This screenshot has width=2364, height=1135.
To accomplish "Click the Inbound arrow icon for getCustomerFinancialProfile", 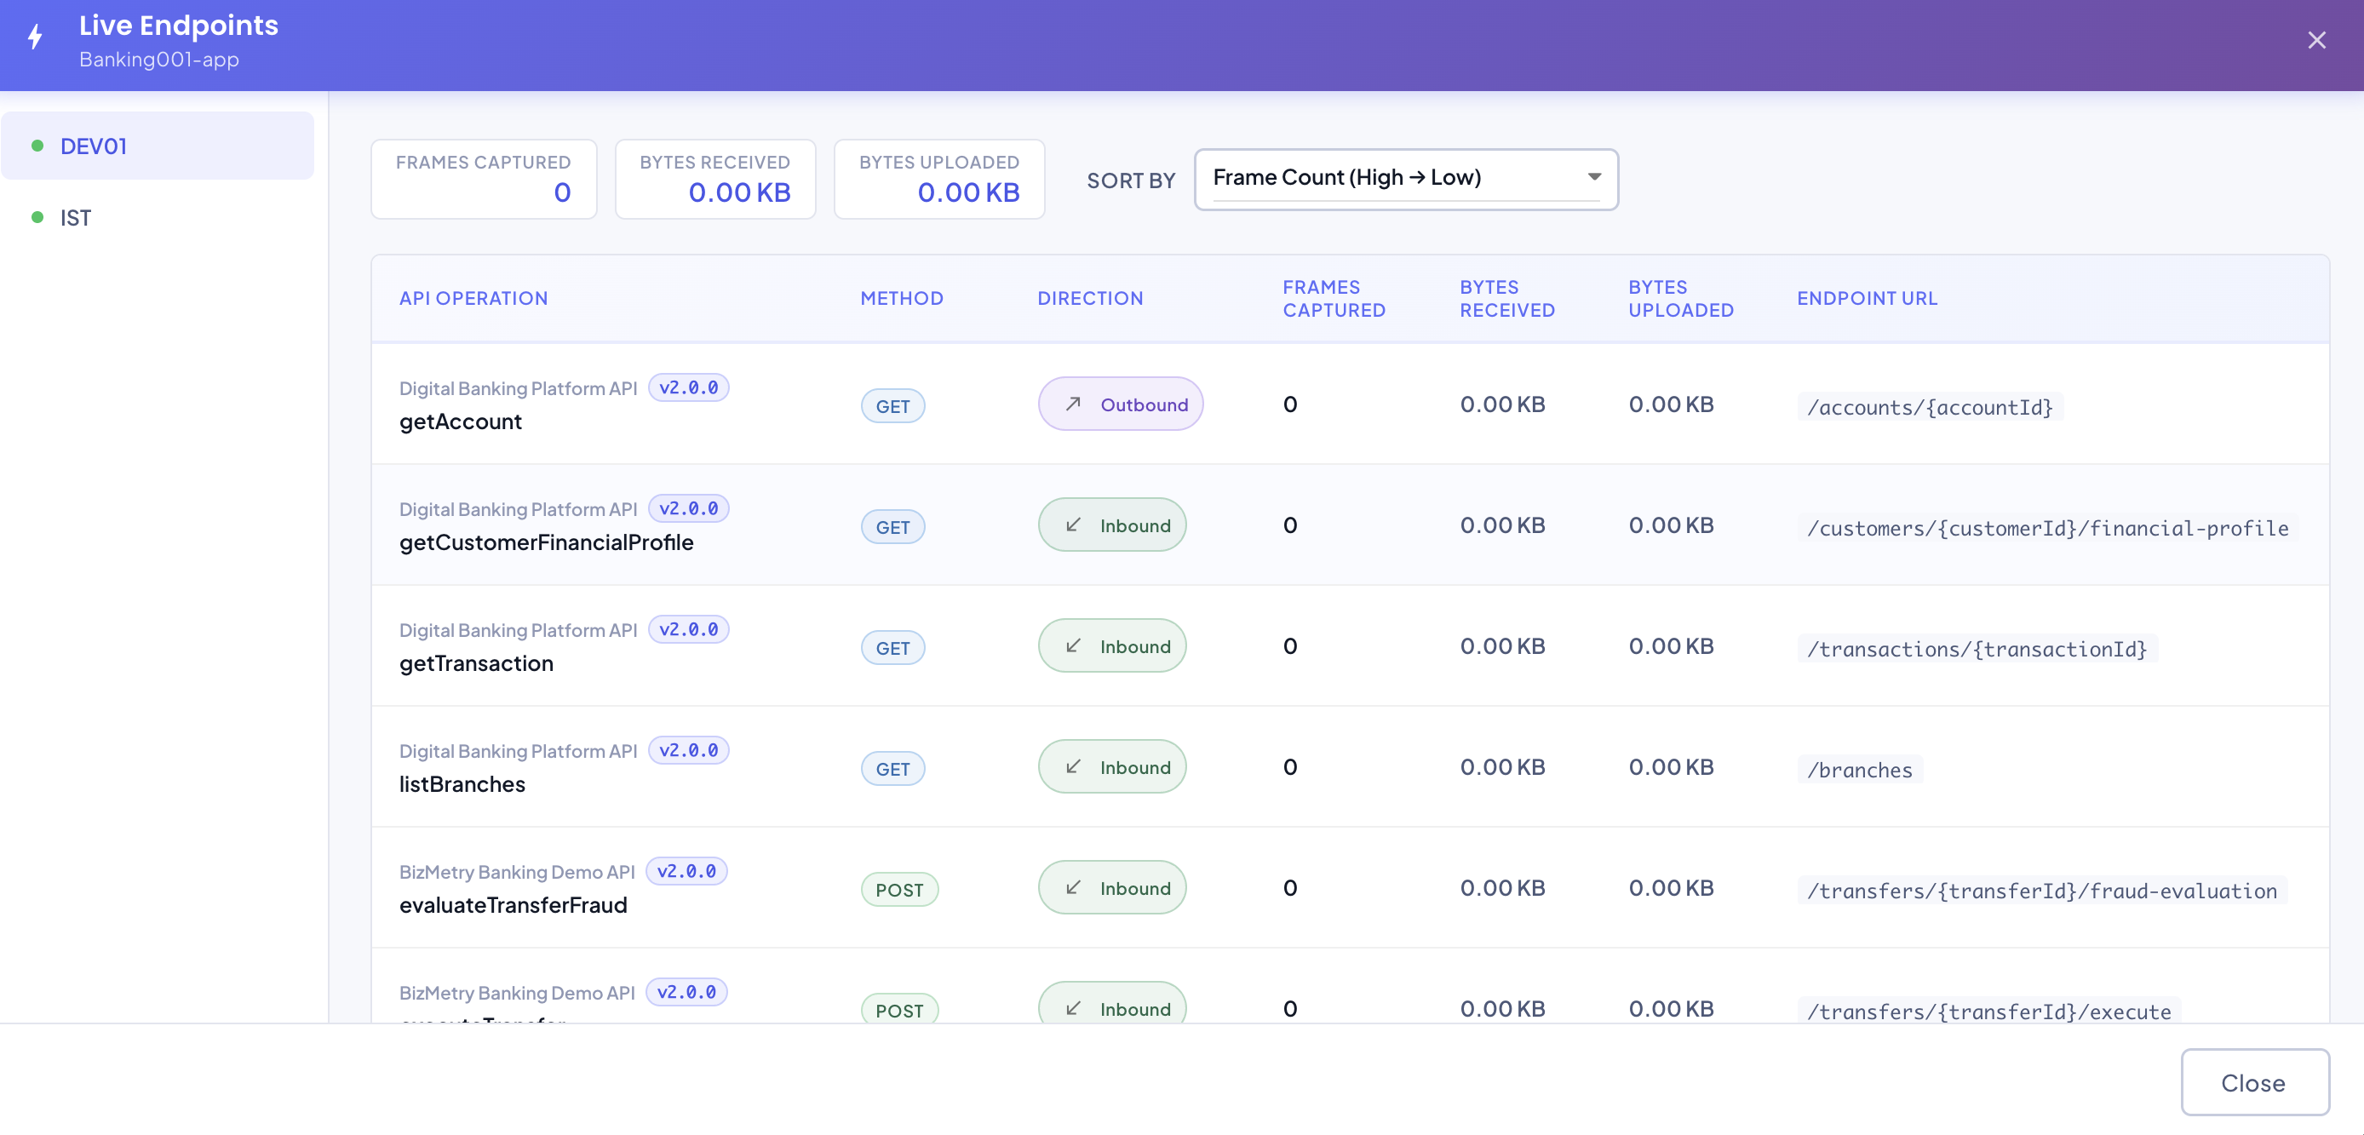I will (1073, 525).
